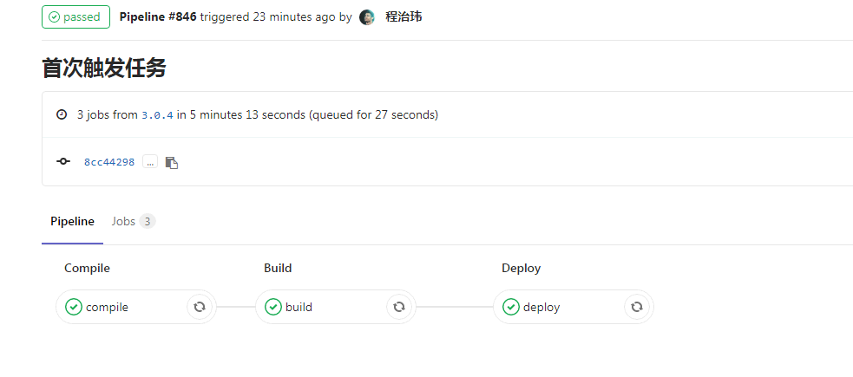The height and width of the screenshot is (377, 853).
Task: Click the user avatar of 程治玮
Action: tap(367, 17)
